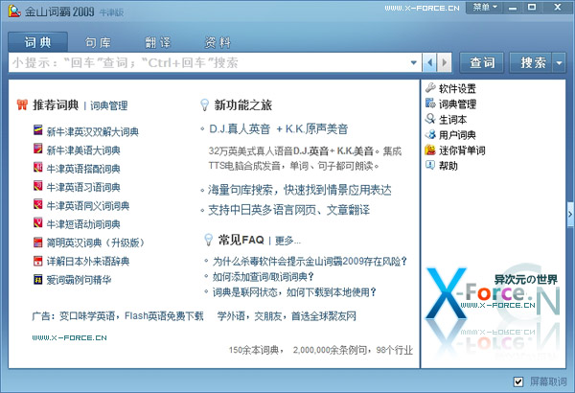575x393 pixels.
Task: Open 爱词霸例句精华 link
Action: [79, 280]
